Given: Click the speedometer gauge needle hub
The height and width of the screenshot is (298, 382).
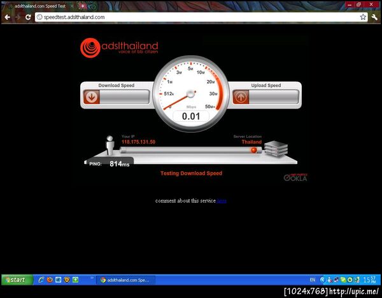Looking at the screenshot, I should (191, 93).
